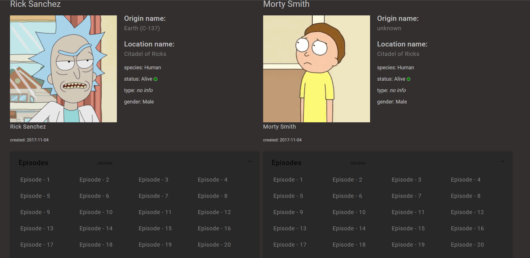Click the Rick Sanchez title heading
530x258 pixels.
click(35, 4)
